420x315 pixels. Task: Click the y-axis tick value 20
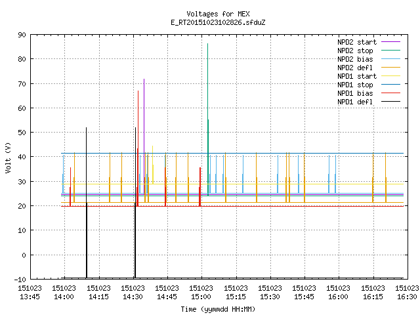(22, 206)
